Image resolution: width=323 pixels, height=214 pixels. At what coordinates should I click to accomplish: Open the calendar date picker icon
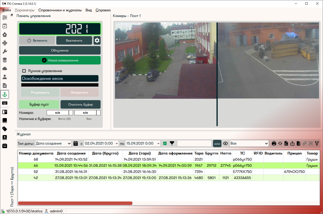tap(76, 144)
